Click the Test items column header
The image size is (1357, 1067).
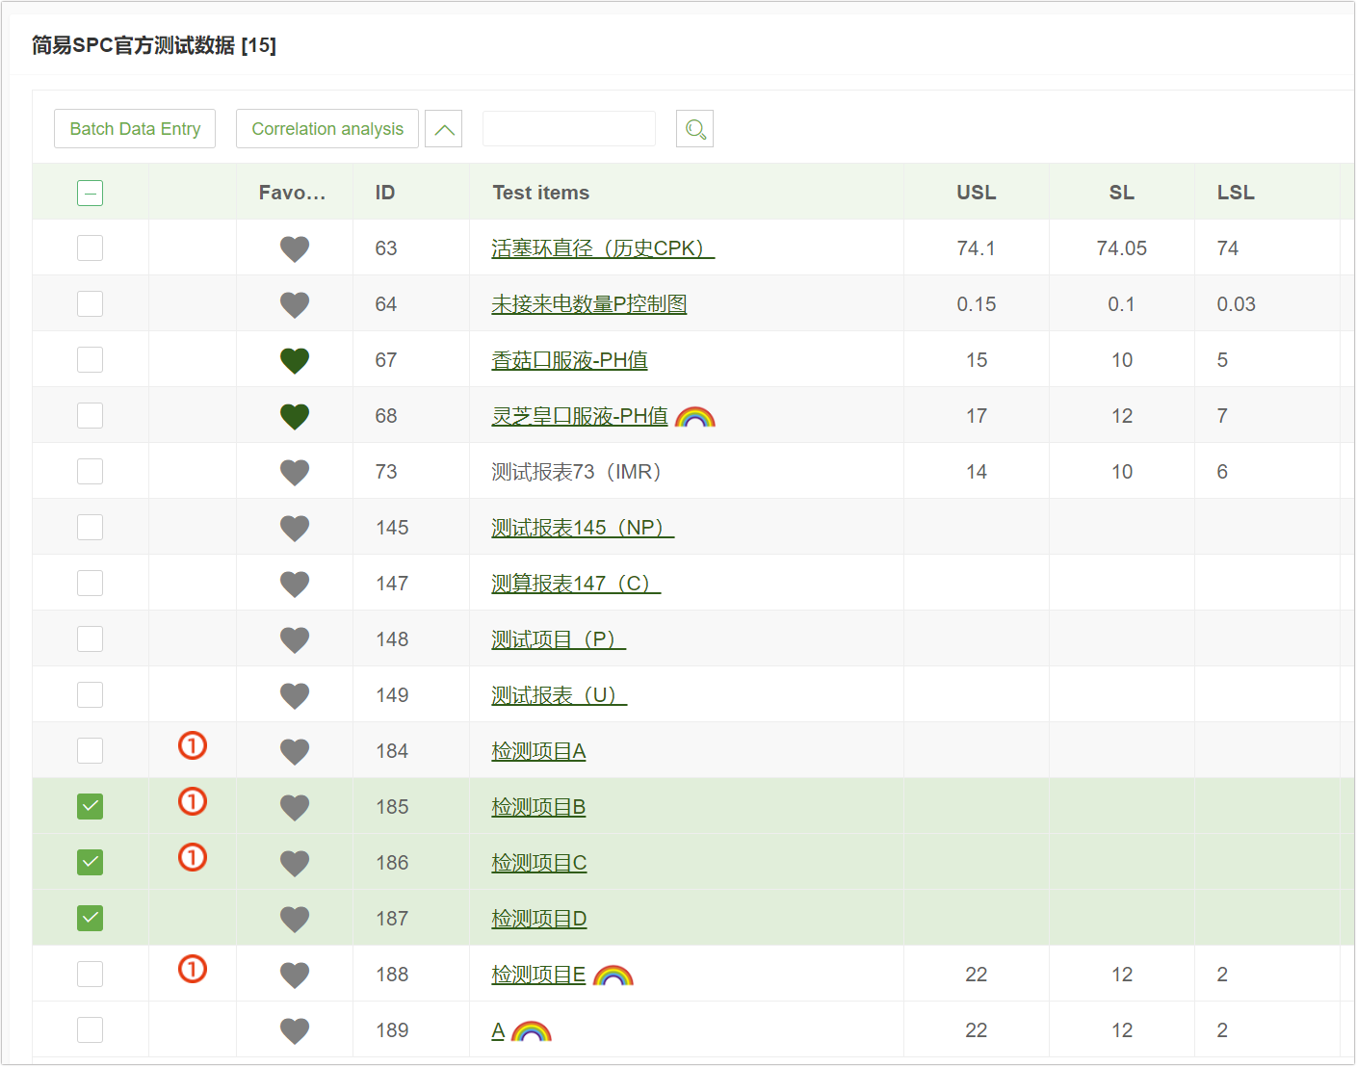point(540,193)
